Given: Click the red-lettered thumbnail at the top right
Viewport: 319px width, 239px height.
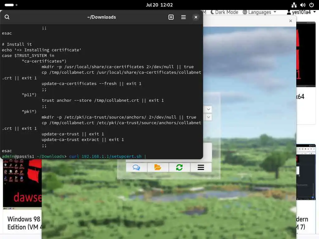Looking at the screenshot, I should coord(306,54).
